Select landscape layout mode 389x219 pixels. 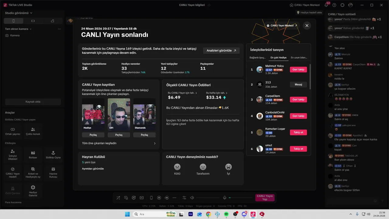(33, 21)
